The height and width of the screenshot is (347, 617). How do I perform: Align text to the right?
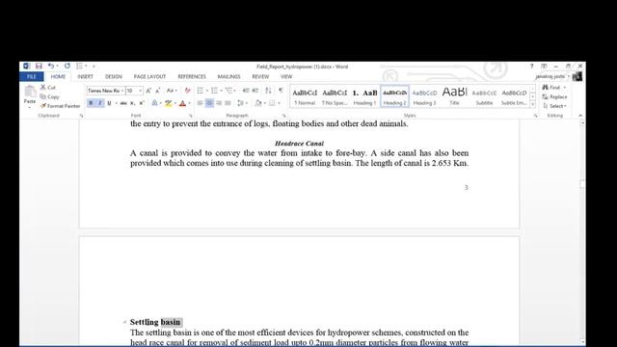[219, 103]
